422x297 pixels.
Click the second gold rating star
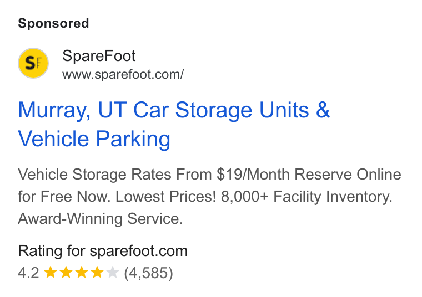point(66,273)
